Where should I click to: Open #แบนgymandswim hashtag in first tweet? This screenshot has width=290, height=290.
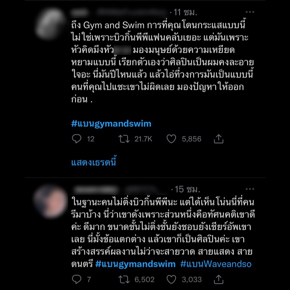tap(111, 124)
